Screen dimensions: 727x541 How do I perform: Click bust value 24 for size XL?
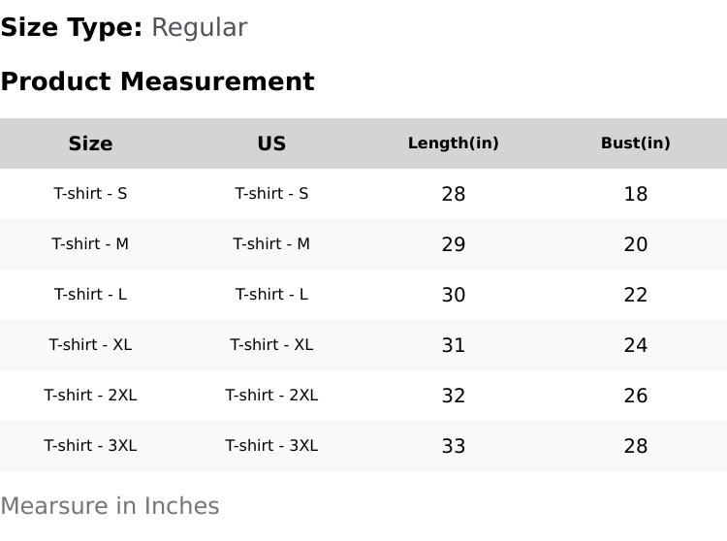pos(635,345)
